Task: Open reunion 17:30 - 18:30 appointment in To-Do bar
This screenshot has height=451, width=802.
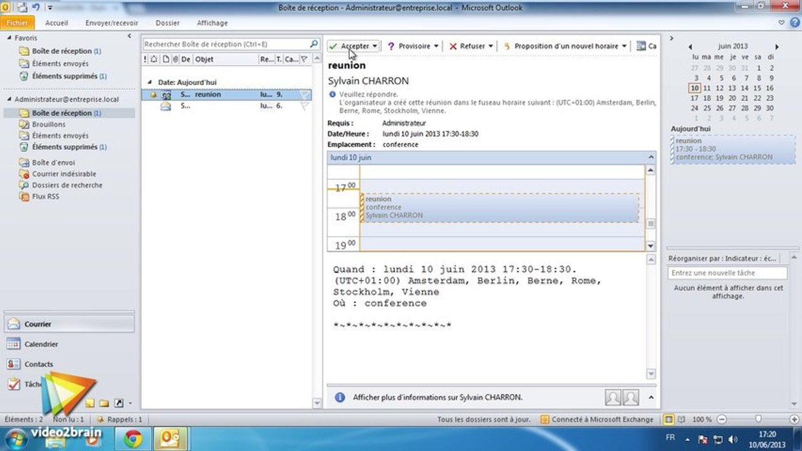Action: 733,150
